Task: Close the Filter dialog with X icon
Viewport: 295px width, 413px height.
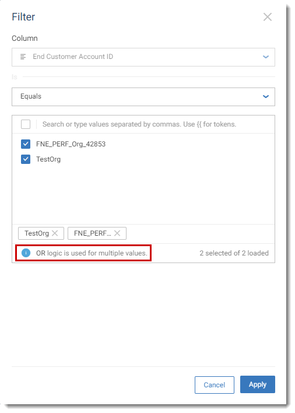Action: tap(268, 17)
